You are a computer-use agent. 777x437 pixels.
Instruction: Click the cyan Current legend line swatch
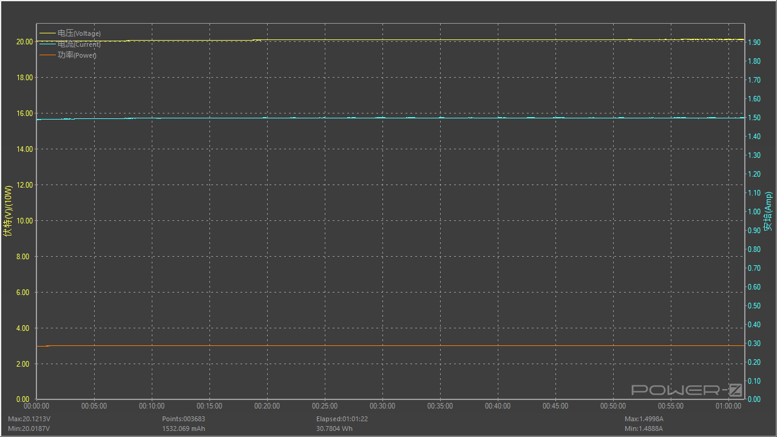click(47, 44)
